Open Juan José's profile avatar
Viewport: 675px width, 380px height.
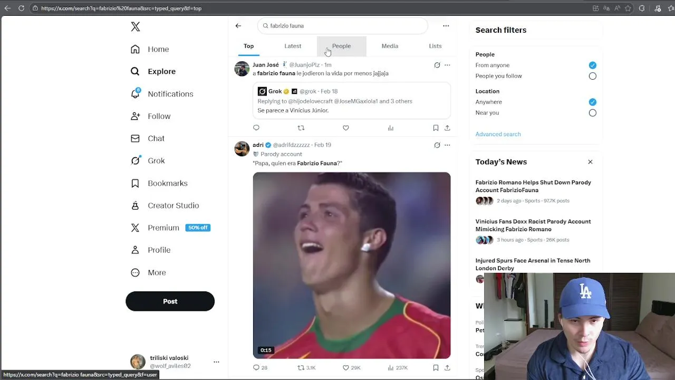click(242, 69)
